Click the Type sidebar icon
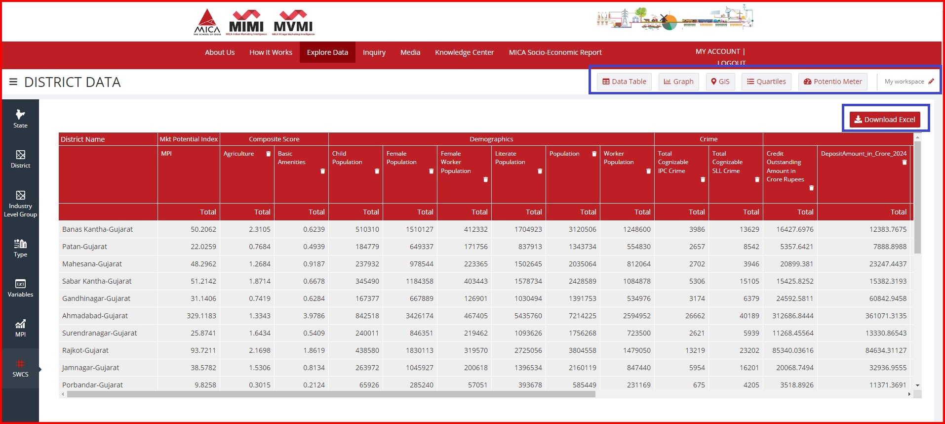The width and height of the screenshot is (945, 424). (x=20, y=248)
